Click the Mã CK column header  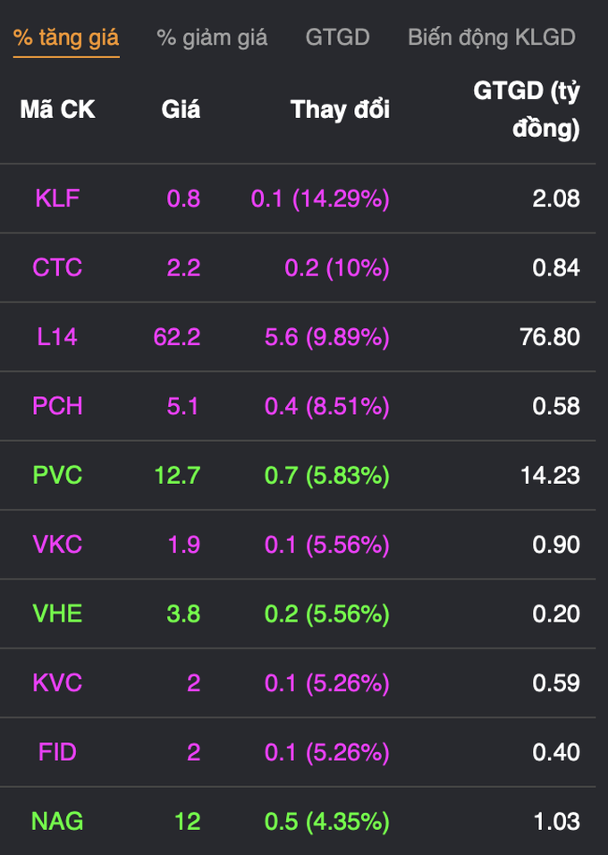[x=57, y=110]
